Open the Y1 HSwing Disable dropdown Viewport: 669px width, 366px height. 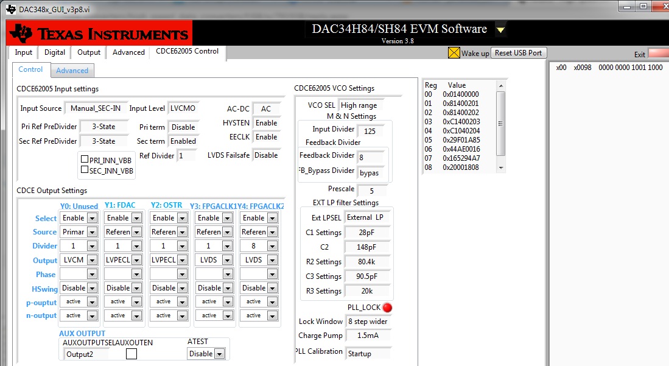pyautogui.click(x=136, y=288)
